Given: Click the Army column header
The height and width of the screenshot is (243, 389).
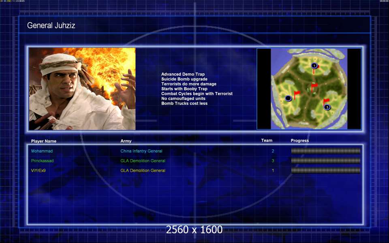Looking at the screenshot, I should click(x=126, y=141).
